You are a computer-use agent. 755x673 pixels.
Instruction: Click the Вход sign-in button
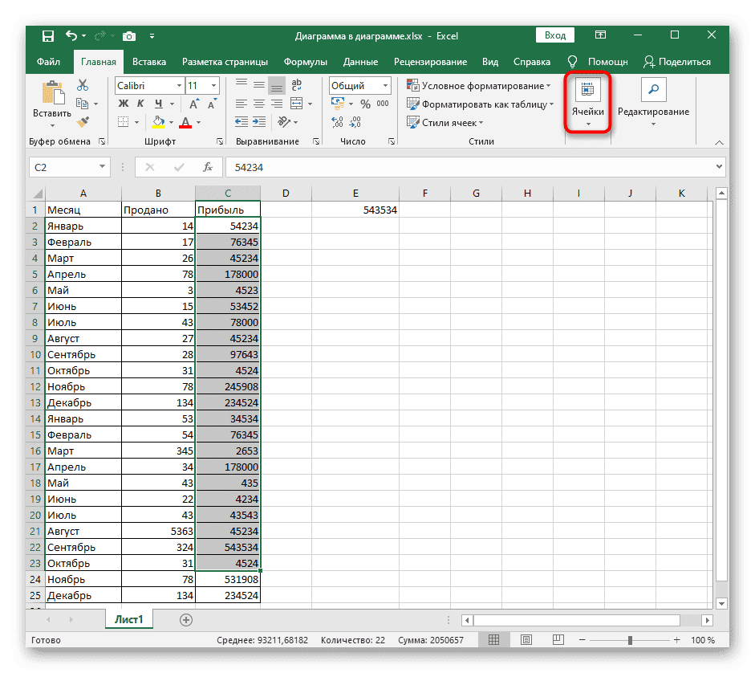(555, 35)
